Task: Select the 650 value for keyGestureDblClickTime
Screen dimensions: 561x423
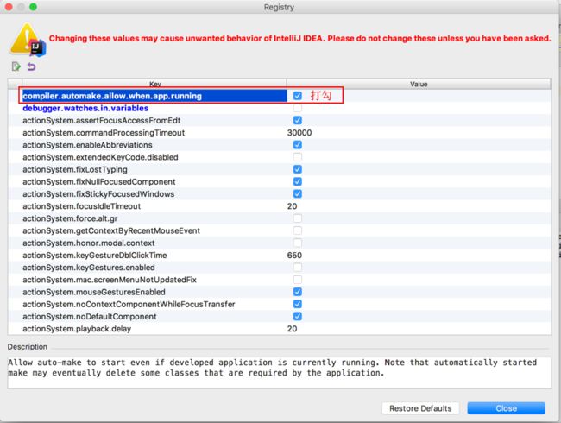Action: (294, 256)
